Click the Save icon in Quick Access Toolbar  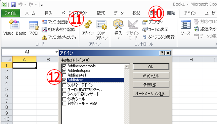click(13, 5)
